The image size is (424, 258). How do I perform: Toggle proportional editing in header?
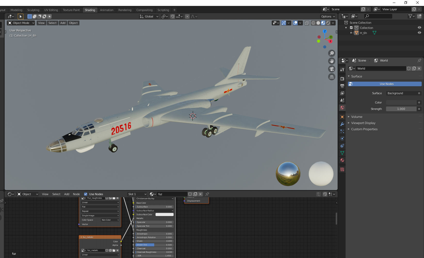pyautogui.click(x=187, y=16)
